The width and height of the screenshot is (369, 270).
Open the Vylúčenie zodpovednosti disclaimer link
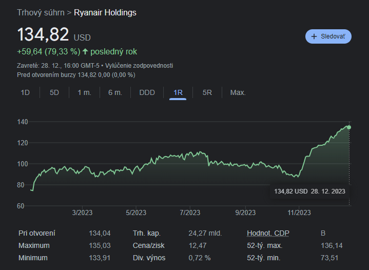point(139,66)
